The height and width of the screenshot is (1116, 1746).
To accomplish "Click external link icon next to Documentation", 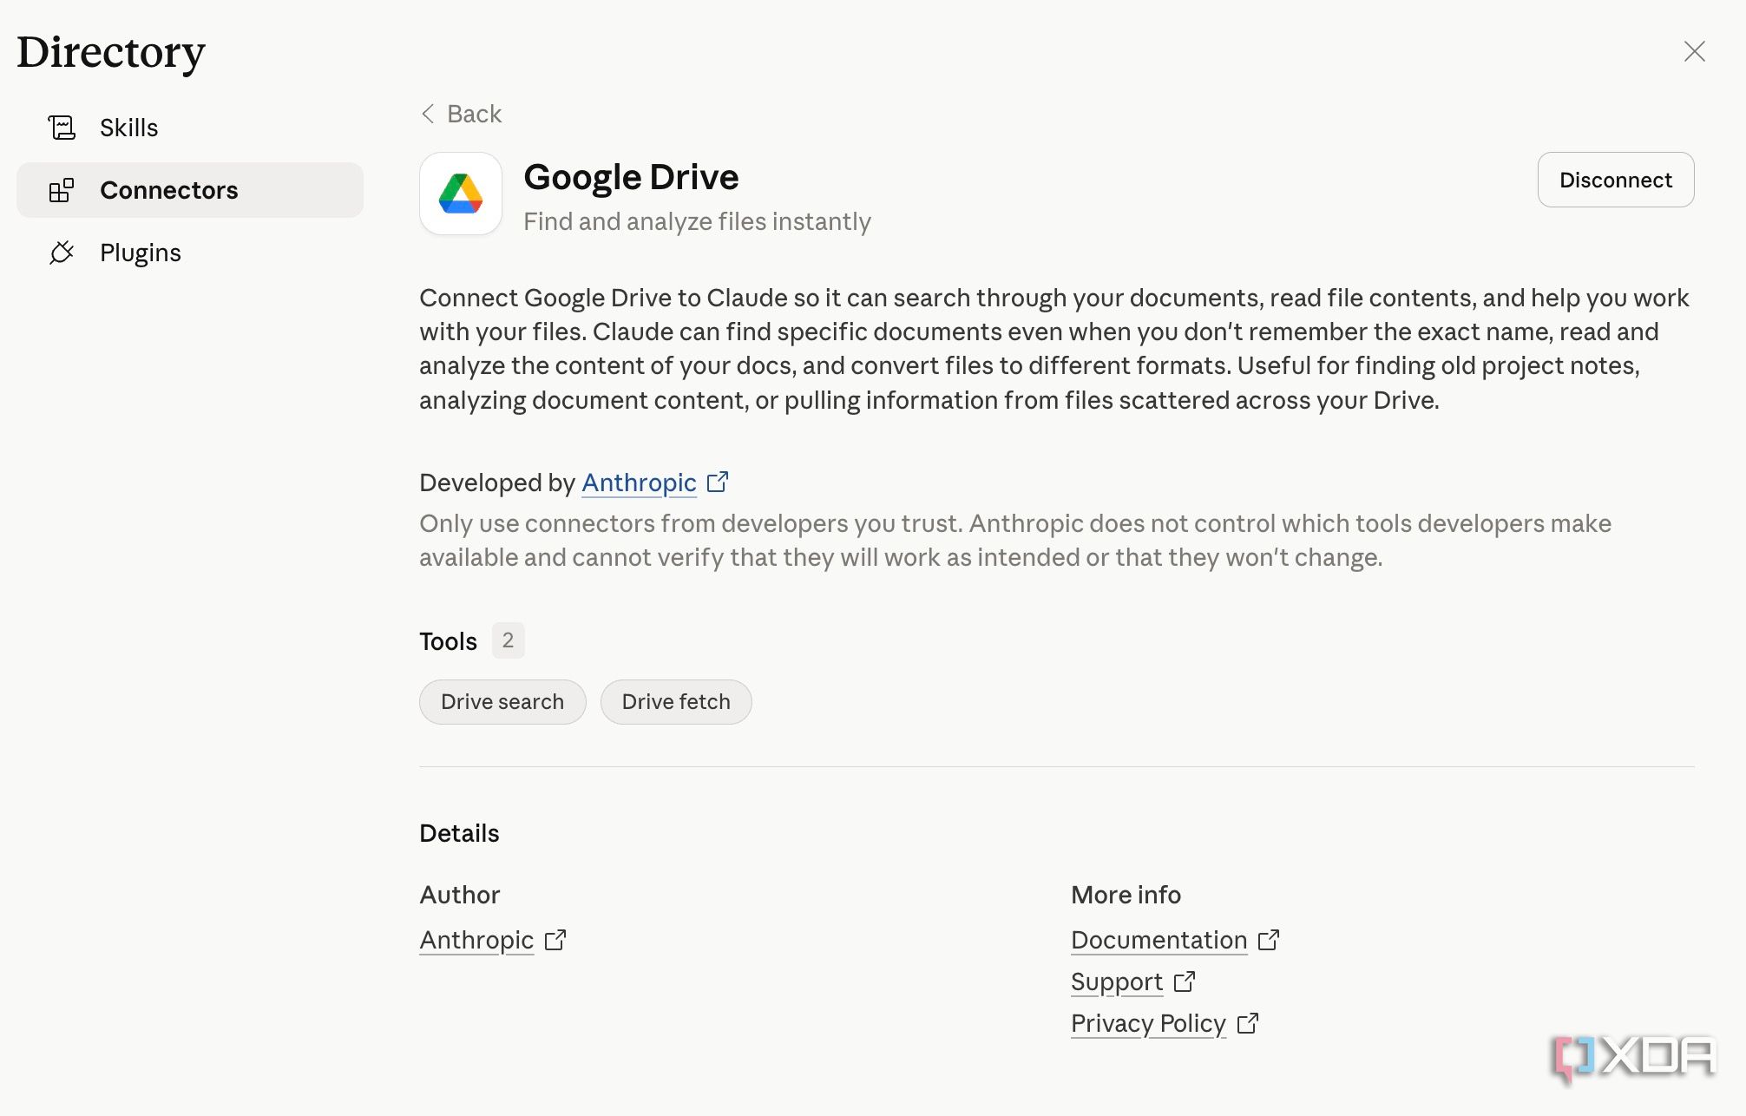I will [x=1269, y=940].
